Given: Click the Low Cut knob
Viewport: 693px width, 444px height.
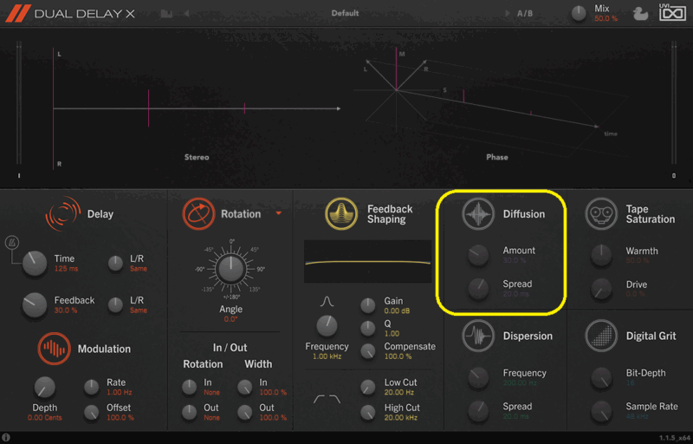Looking at the screenshot, I should point(367,387).
